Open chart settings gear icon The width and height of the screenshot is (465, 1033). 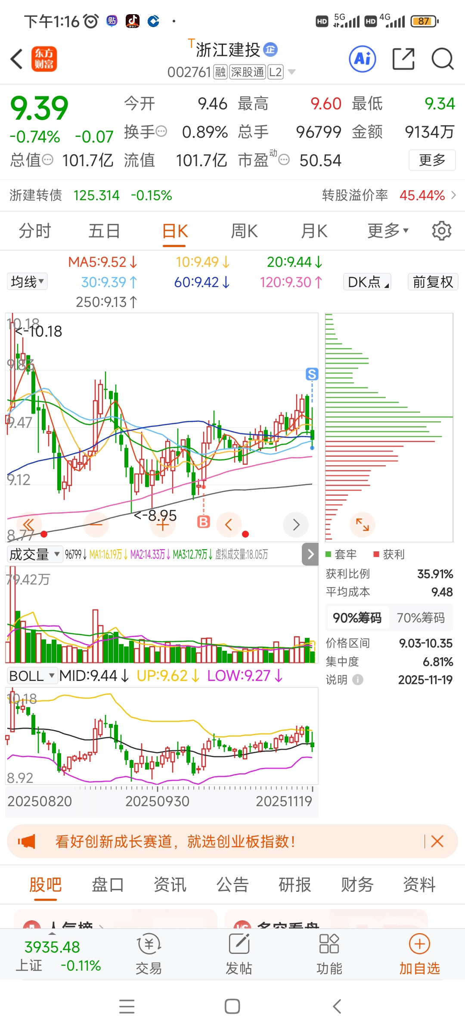click(441, 231)
